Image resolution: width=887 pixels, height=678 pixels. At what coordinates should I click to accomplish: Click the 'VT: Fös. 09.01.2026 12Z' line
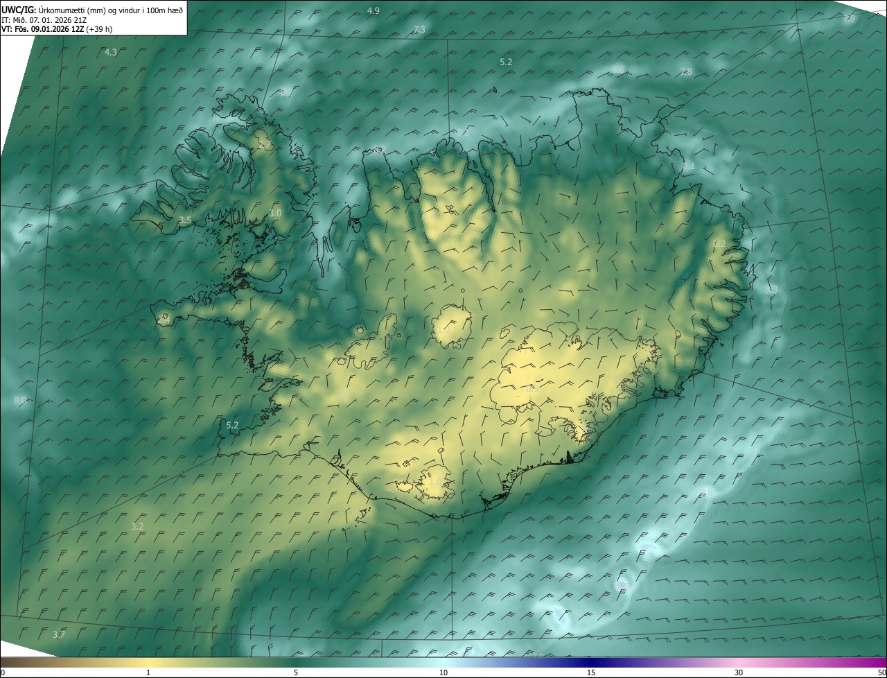click(42, 28)
